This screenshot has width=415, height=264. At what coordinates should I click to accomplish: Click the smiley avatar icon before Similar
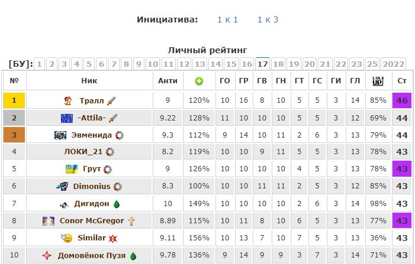coord(67,238)
